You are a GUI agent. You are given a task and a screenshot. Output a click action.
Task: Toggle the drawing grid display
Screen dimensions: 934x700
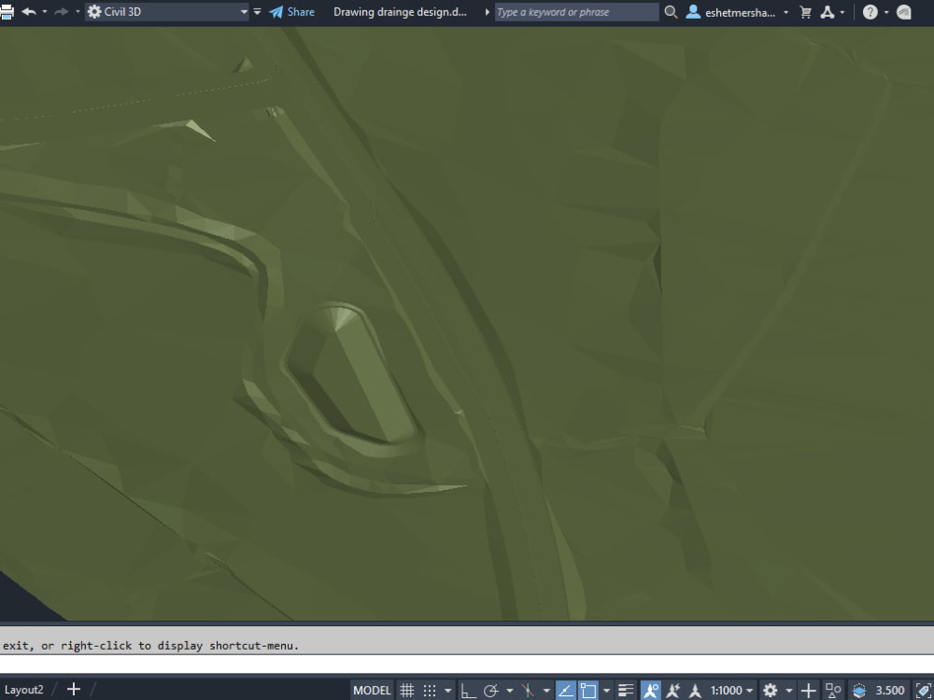pos(407,691)
